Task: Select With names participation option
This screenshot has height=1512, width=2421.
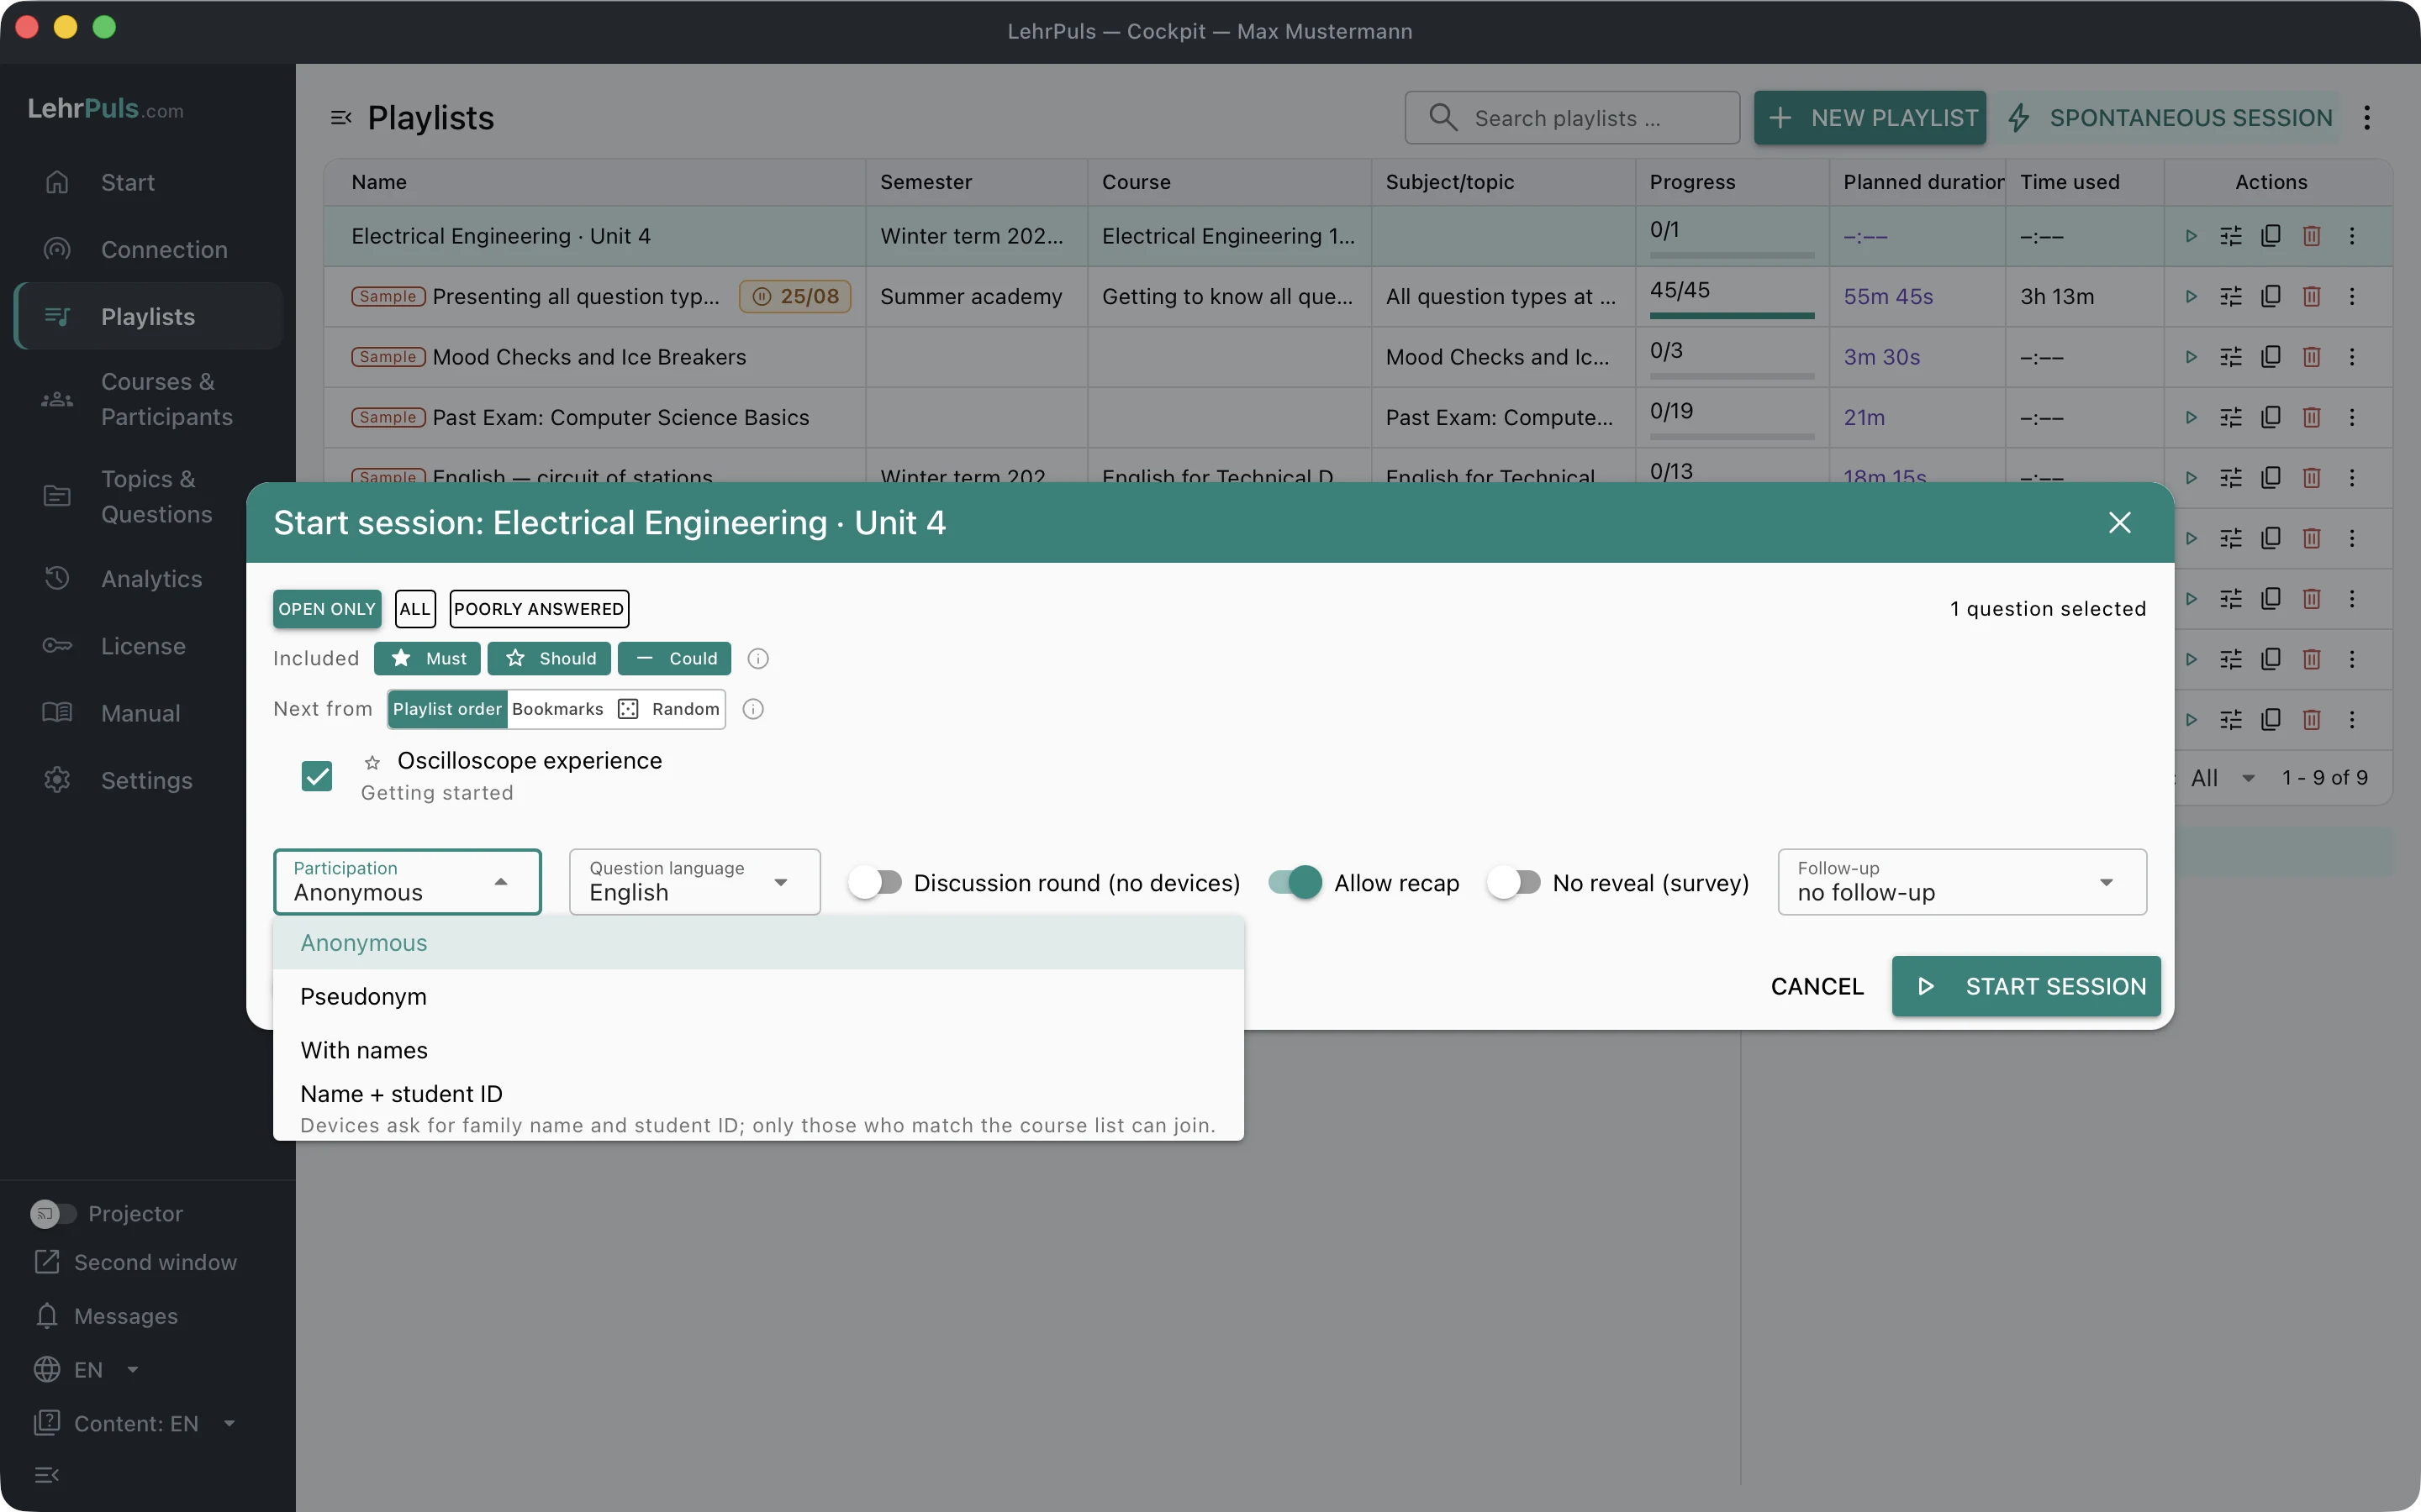Action: [x=758, y=1050]
